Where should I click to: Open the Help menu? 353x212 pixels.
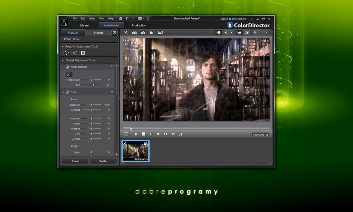tap(111, 19)
